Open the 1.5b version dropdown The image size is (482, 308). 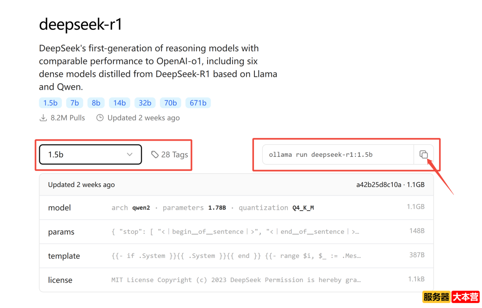(x=90, y=154)
